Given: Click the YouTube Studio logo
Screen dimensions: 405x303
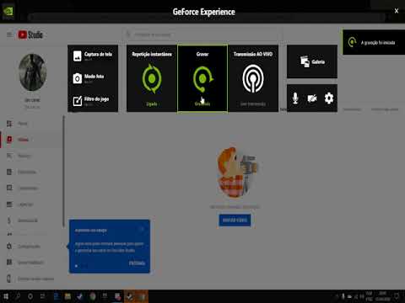Looking at the screenshot, I should point(30,35).
